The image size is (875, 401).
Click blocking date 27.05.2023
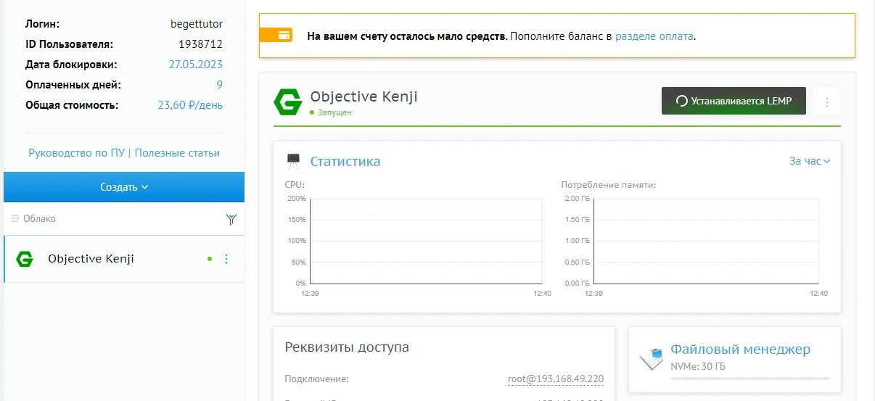[x=196, y=65]
